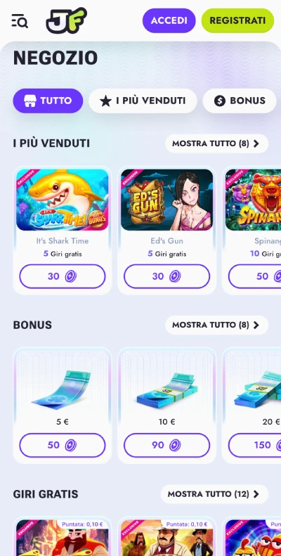
Task: Open Ed's Gun game thumbnail
Action: [x=167, y=200]
